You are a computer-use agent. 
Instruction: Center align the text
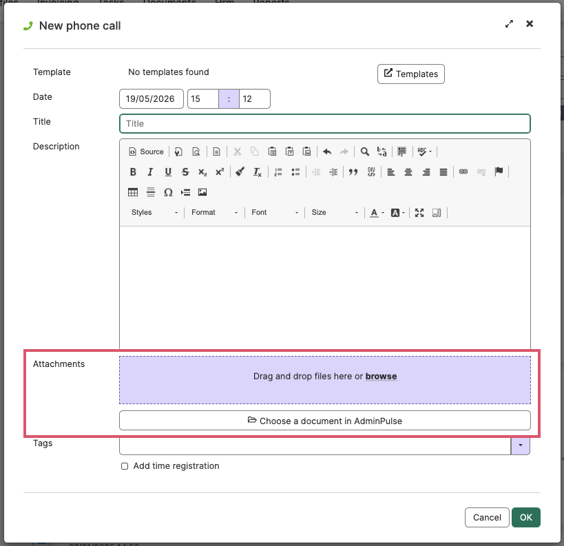[x=408, y=172]
